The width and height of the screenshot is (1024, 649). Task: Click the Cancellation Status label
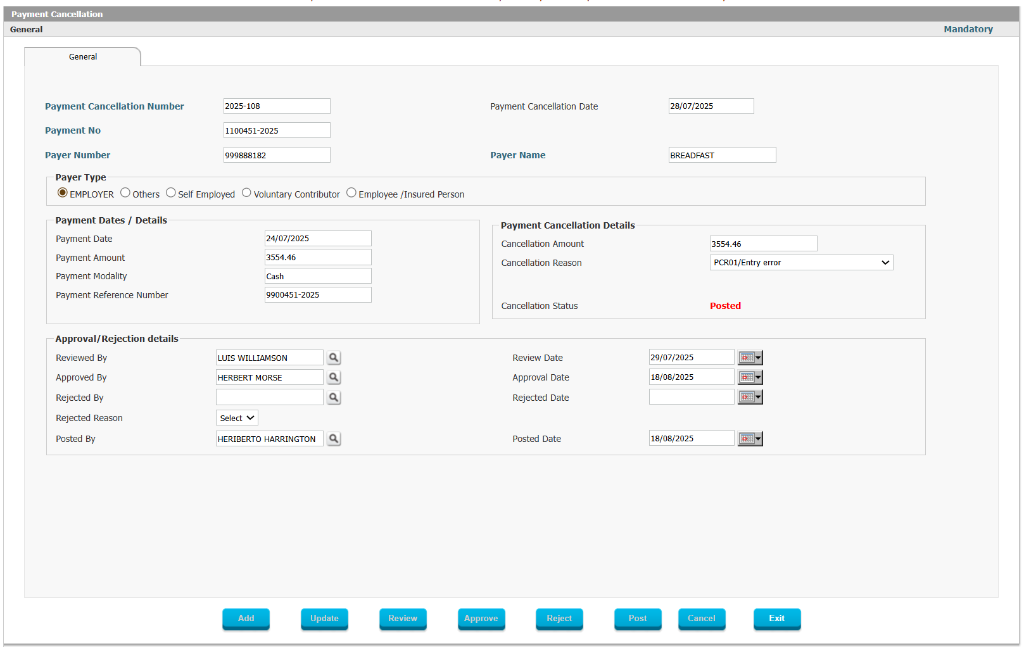click(x=540, y=306)
